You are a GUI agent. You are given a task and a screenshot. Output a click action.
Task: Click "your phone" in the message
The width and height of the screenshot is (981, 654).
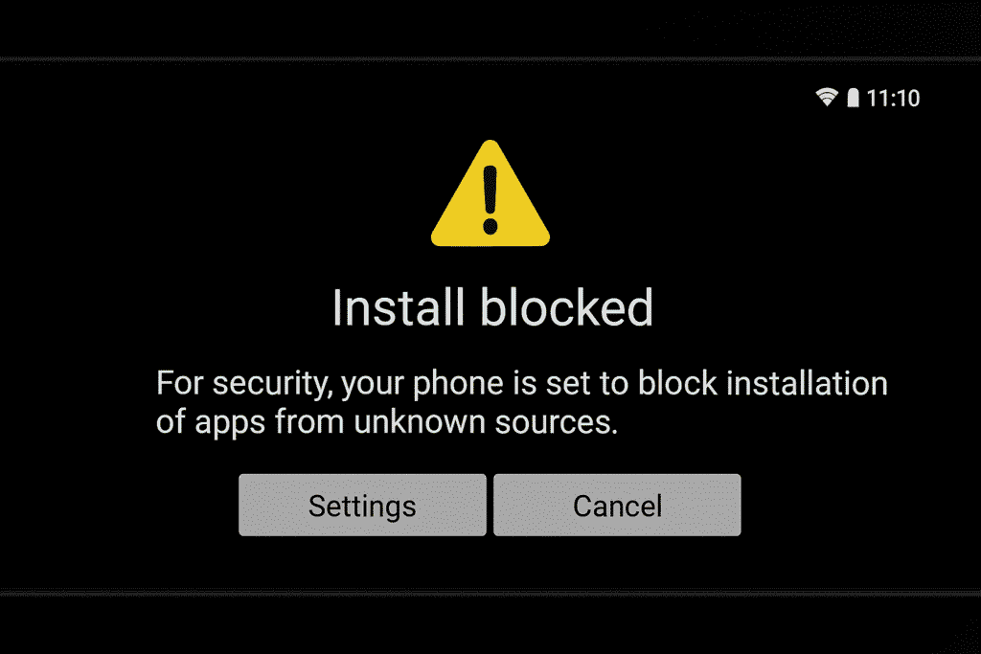422,385
